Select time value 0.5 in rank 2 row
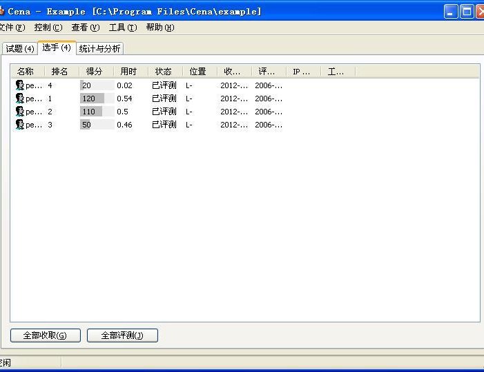 pyautogui.click(x=122, y=112)
